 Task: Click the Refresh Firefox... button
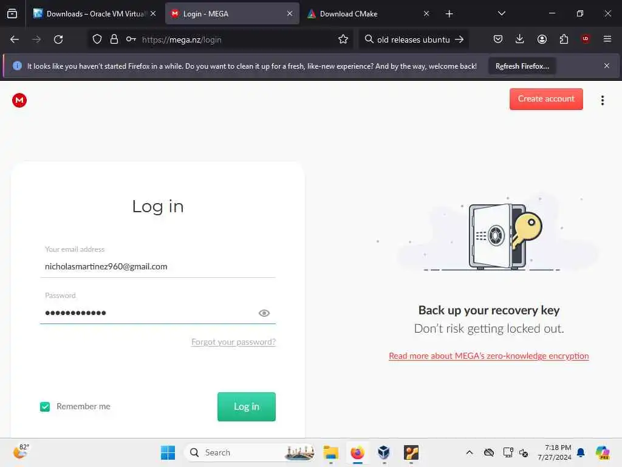coord(522,66)
